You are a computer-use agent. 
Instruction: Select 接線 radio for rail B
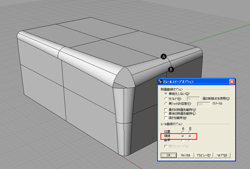click(x=190, y=137)
